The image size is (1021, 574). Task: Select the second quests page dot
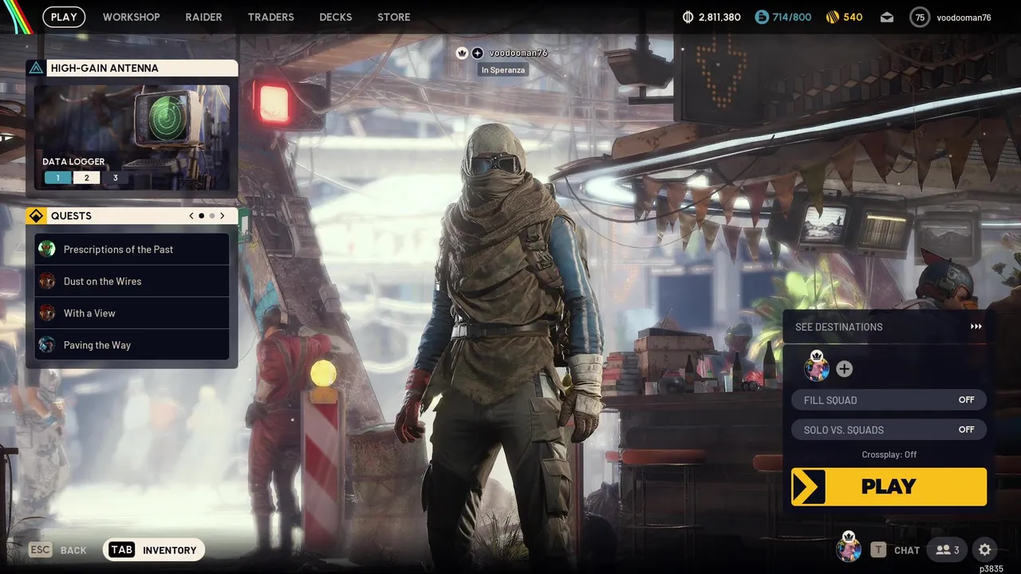tap(212, 216)
